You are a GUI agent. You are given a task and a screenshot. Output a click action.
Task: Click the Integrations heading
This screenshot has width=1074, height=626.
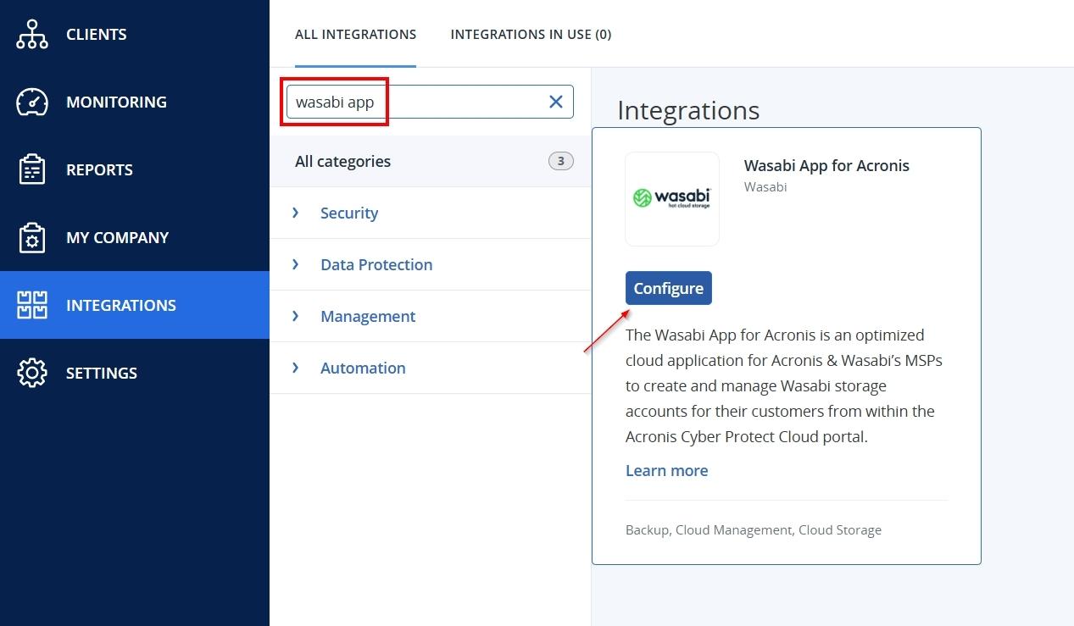click(688, 110)
